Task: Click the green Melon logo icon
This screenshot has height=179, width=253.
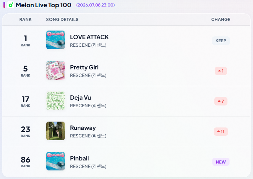Action: (11, 5)
